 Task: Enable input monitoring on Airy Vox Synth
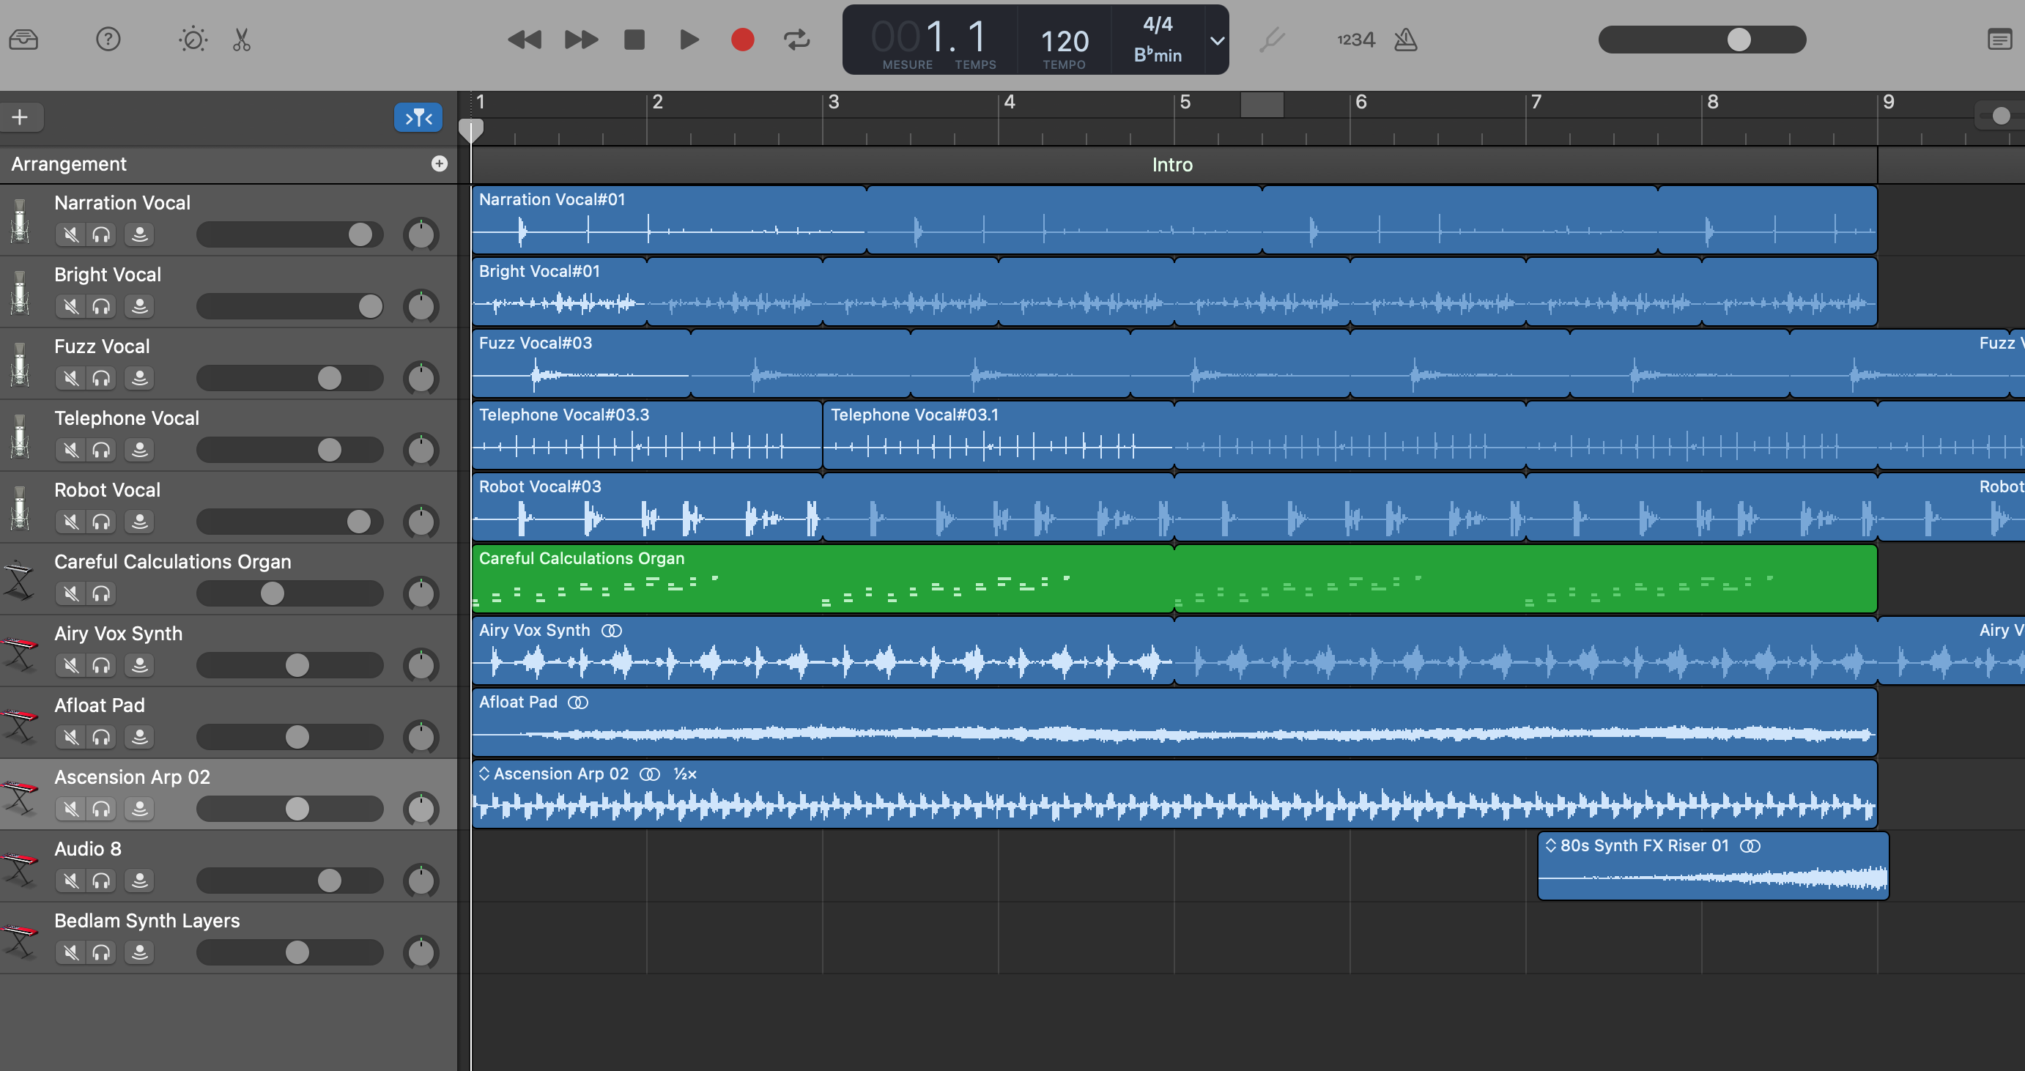pos(139,664)
